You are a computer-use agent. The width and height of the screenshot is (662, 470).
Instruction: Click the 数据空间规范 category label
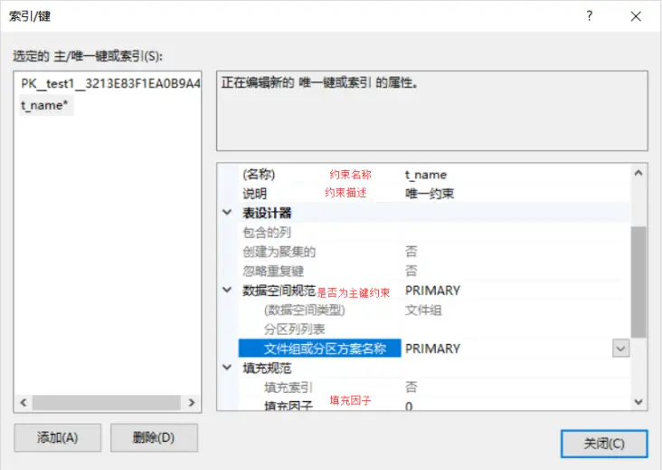(x=279, y=290)
